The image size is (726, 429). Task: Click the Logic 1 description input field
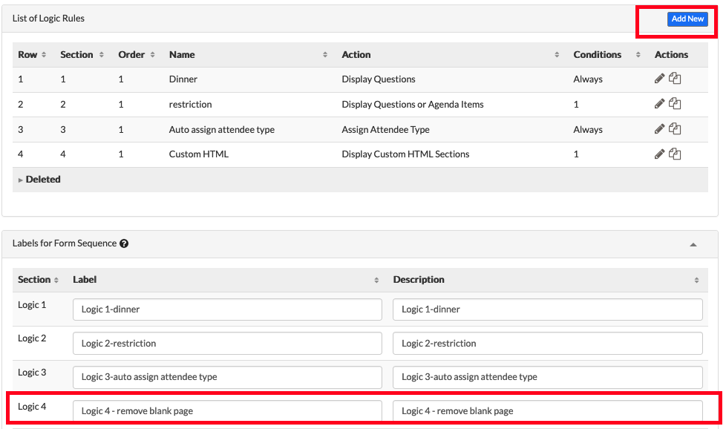point(548,310)
